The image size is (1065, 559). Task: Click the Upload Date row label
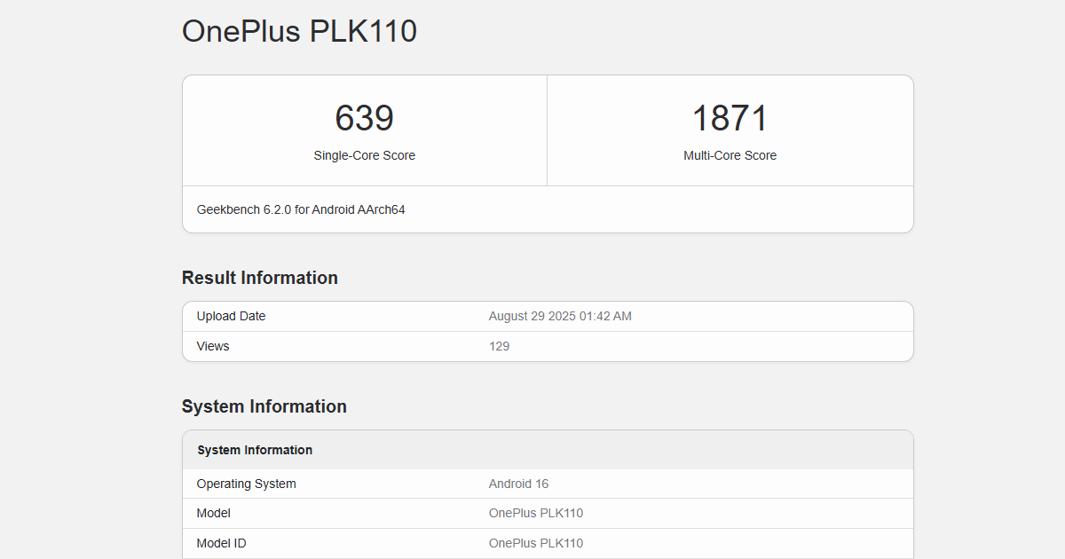231,317
